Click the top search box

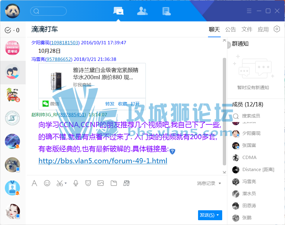(x=48, y=11)
